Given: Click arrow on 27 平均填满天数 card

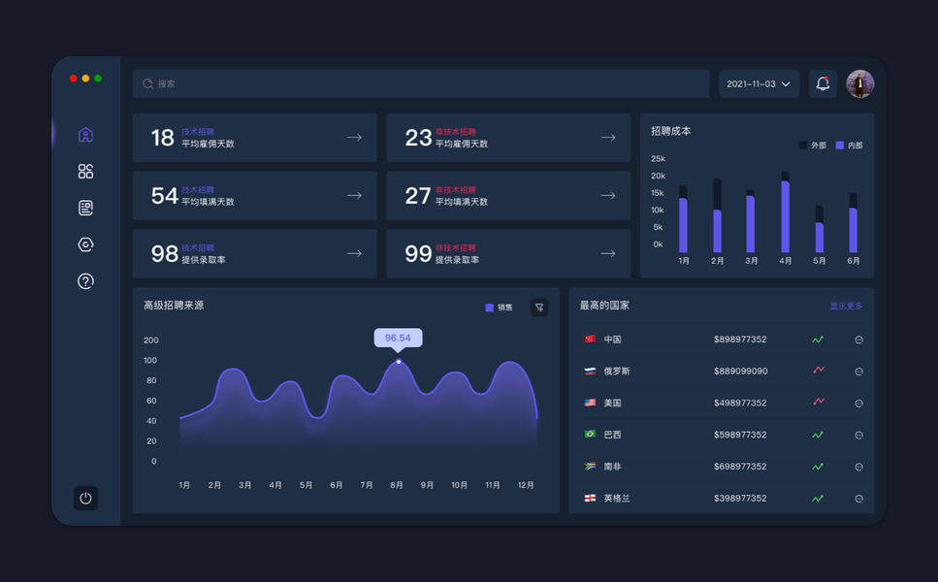Looking at the screenshot, I should point(608,196).
